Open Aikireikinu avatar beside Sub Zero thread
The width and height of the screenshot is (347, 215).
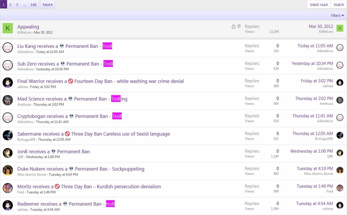click(8, 65)
